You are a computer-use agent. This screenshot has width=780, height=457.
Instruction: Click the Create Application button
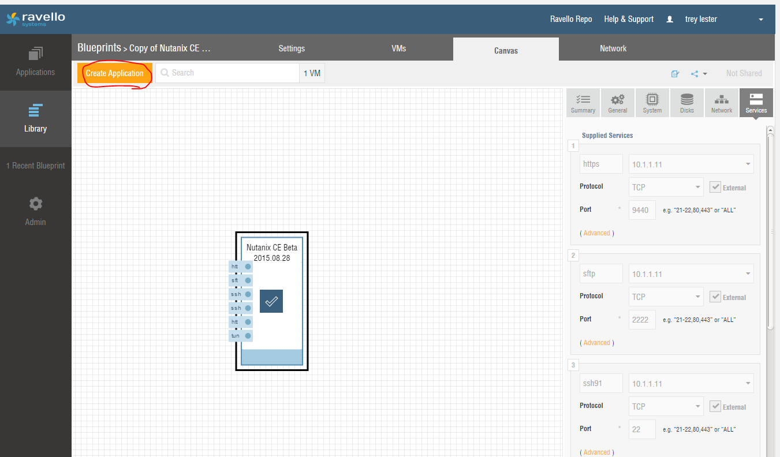pyautogui.click(x=114, y=73)
